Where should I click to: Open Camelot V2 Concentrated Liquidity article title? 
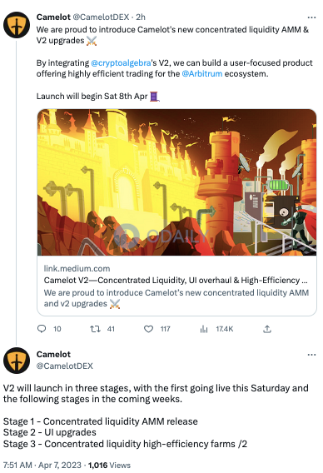pyautogui.click(x=176, y=281)
